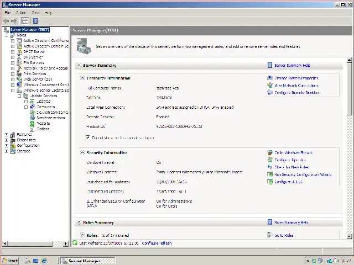This screenshot has height=265, width=354.
Task: Open the Action menu
Action: [x=20, y=13]
